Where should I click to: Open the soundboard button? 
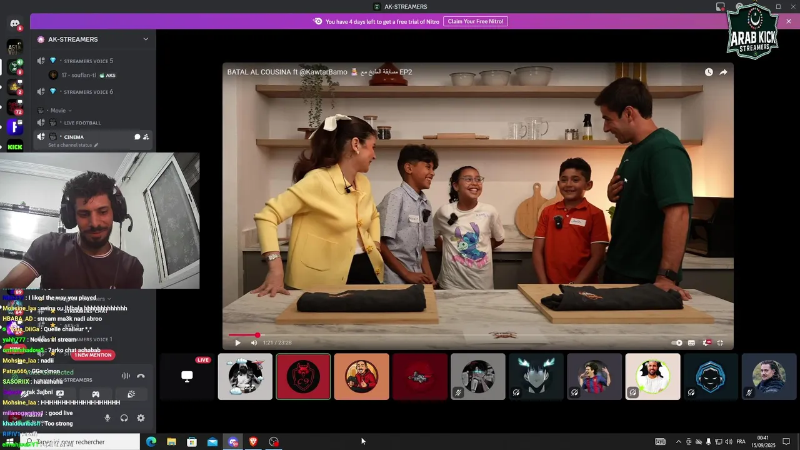(131, 394)
